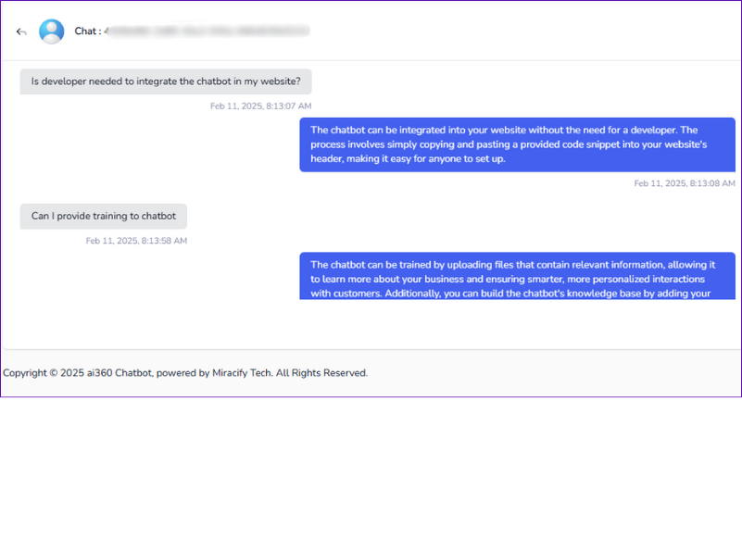Select bot reply about integrating without developer
Viewport: 742px width, 537px height.
517,144
